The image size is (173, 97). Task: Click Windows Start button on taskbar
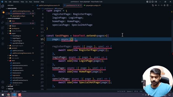[x=3, y=95]
